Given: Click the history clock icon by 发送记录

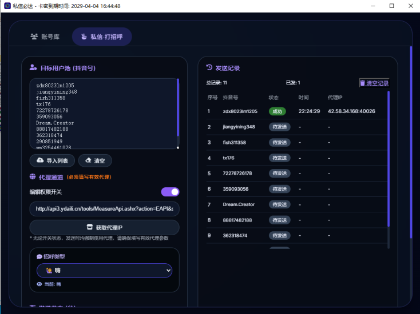Looking at the screenshot, I should point(209,67).
